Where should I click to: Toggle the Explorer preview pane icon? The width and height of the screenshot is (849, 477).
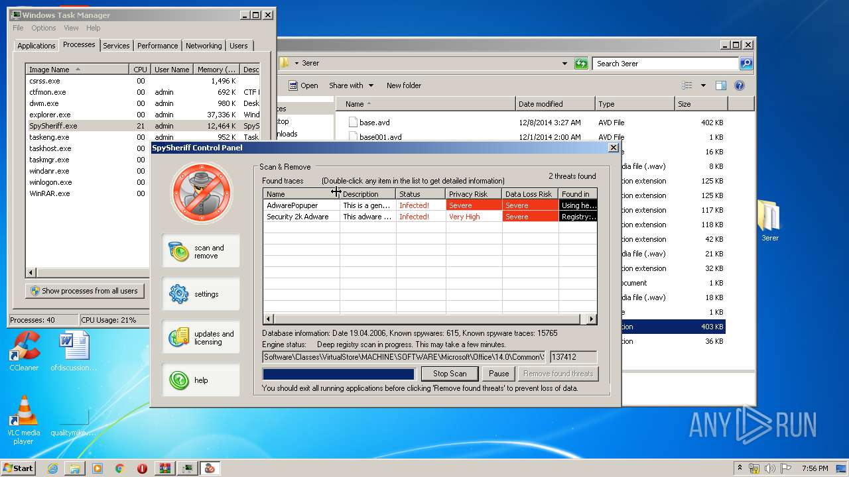721,85
